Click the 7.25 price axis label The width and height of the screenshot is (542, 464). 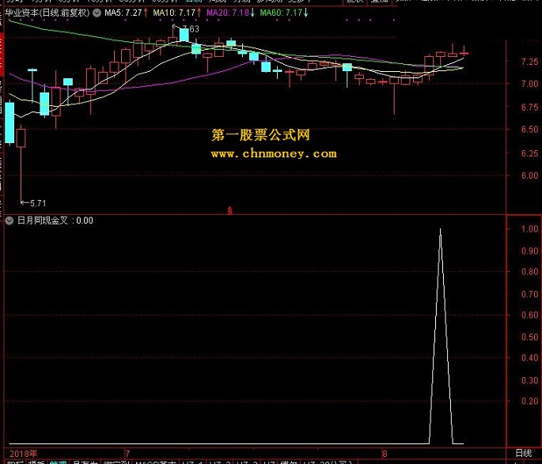(529, 62)
